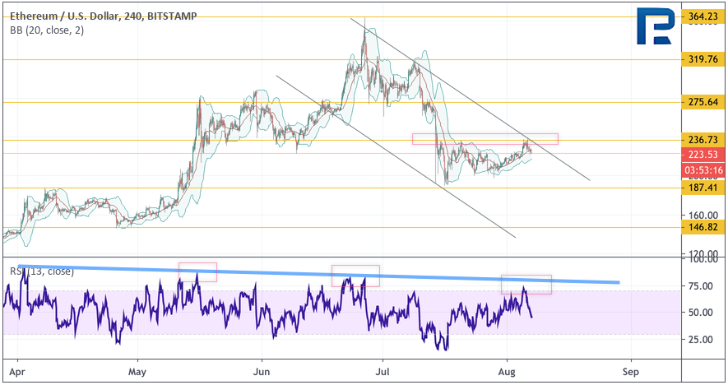Select the BB (20, close, 2) indicator label
This screenshot has width=728, height=385.
coord(46,30)
